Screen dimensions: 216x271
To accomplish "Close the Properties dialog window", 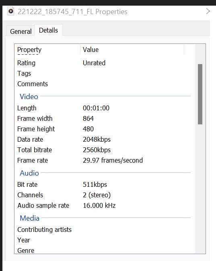I will [x=208, y=11].
